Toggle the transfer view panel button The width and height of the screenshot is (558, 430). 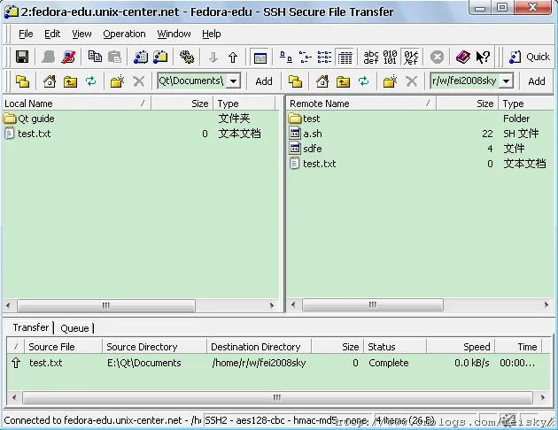[260, 57]
